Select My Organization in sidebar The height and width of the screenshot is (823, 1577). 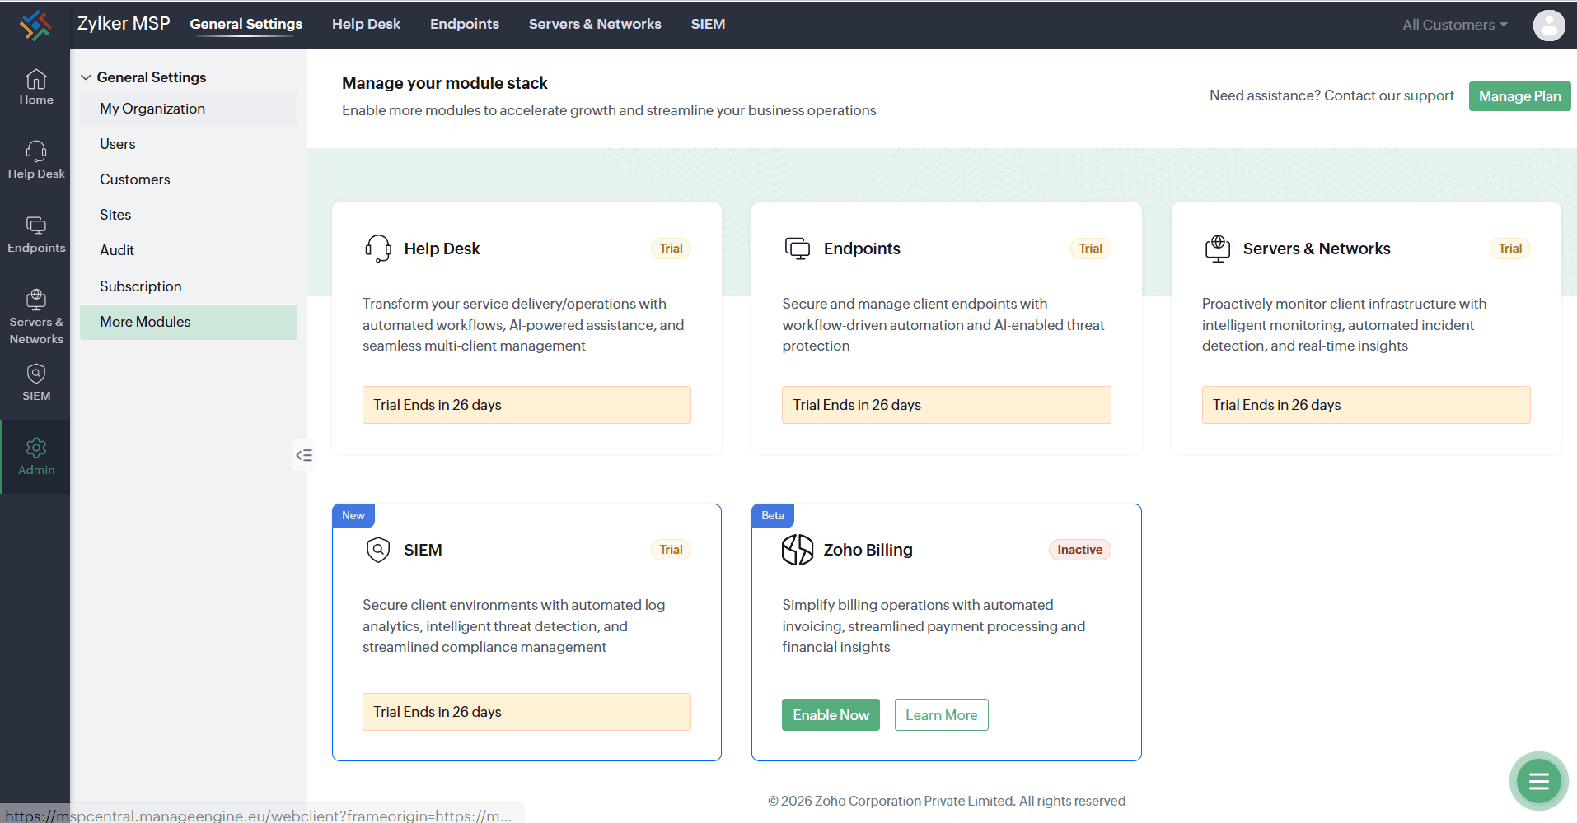click(x=189, y=109)
